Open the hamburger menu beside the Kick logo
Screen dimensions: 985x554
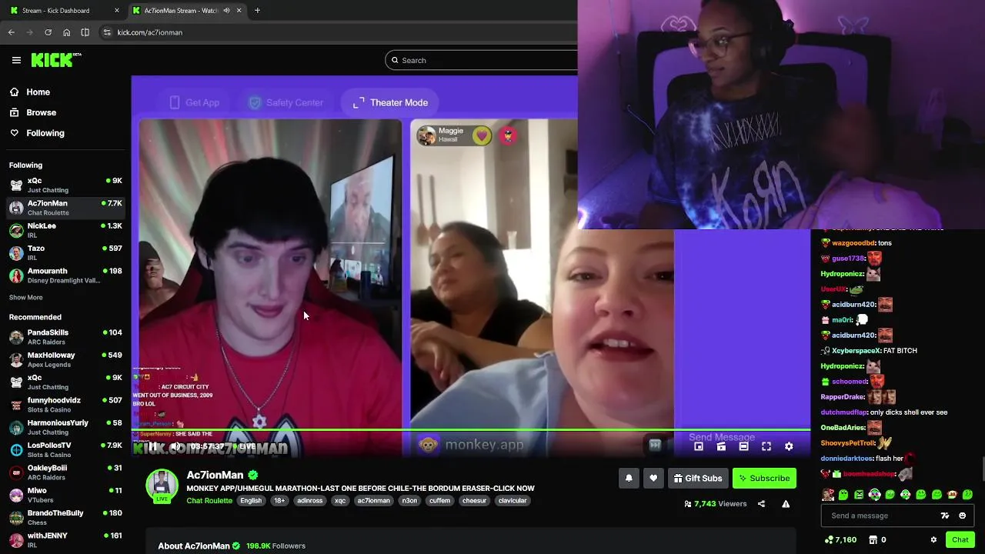pos(16,60)
